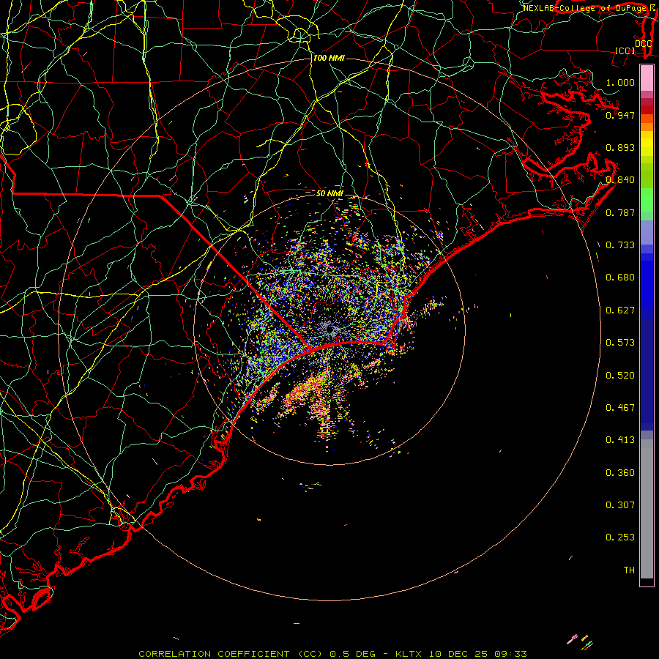Click the 0.733 legend value
This screenshot has width=659, height=659.
(x=620, y=245)
